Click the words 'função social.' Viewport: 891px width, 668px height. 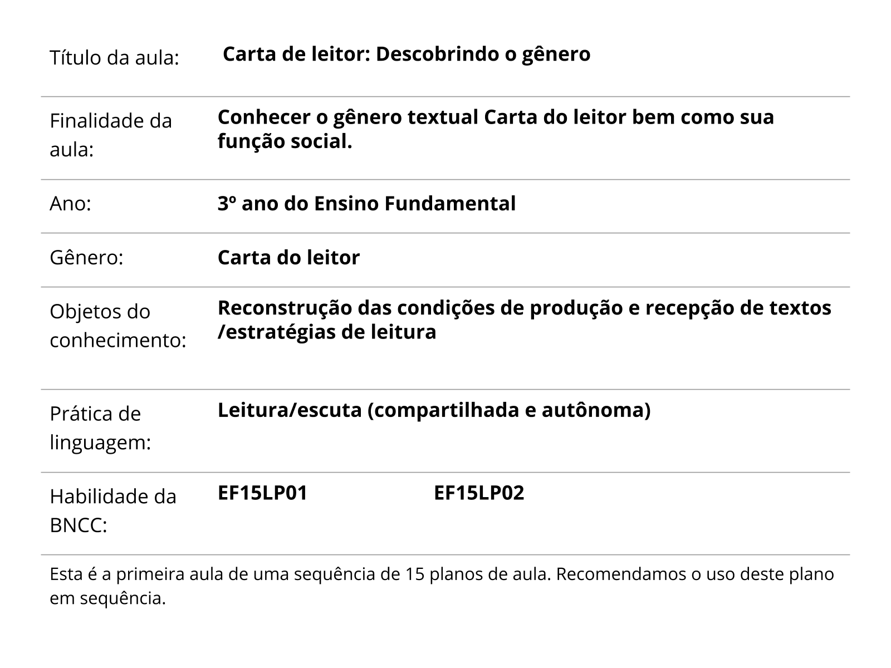click(285, 142)
